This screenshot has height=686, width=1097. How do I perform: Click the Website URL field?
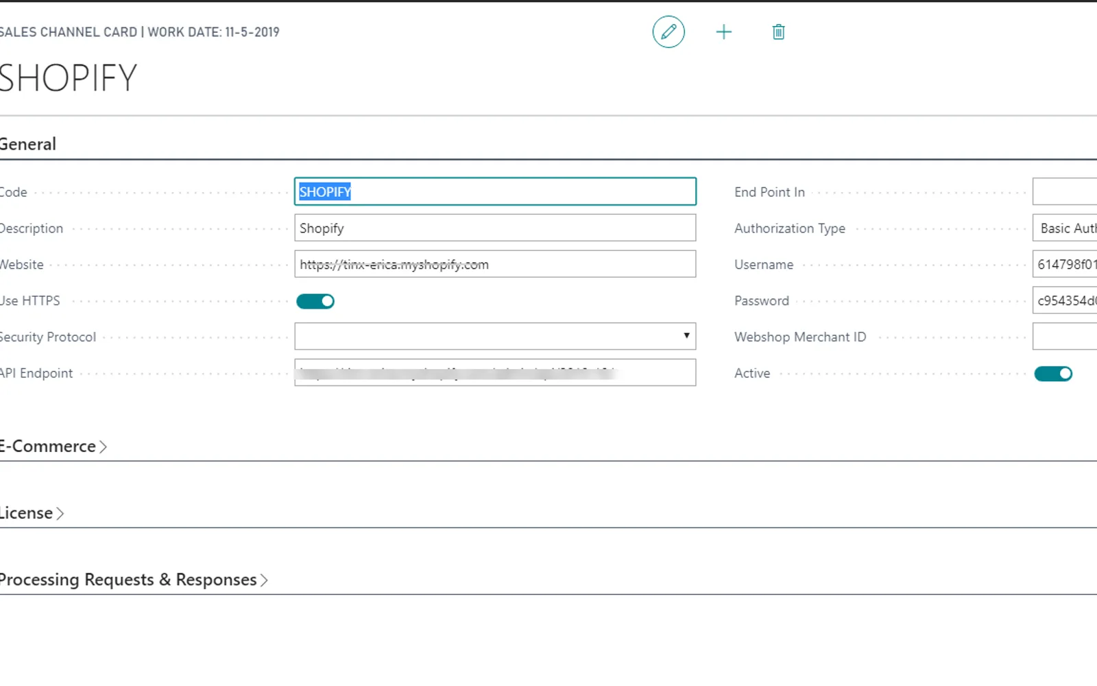tap(495, 264)
